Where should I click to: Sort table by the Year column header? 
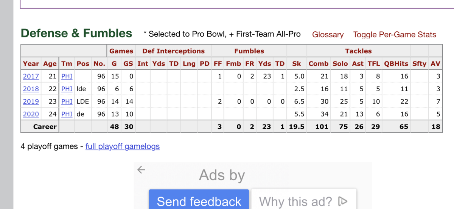coord(31,64)
